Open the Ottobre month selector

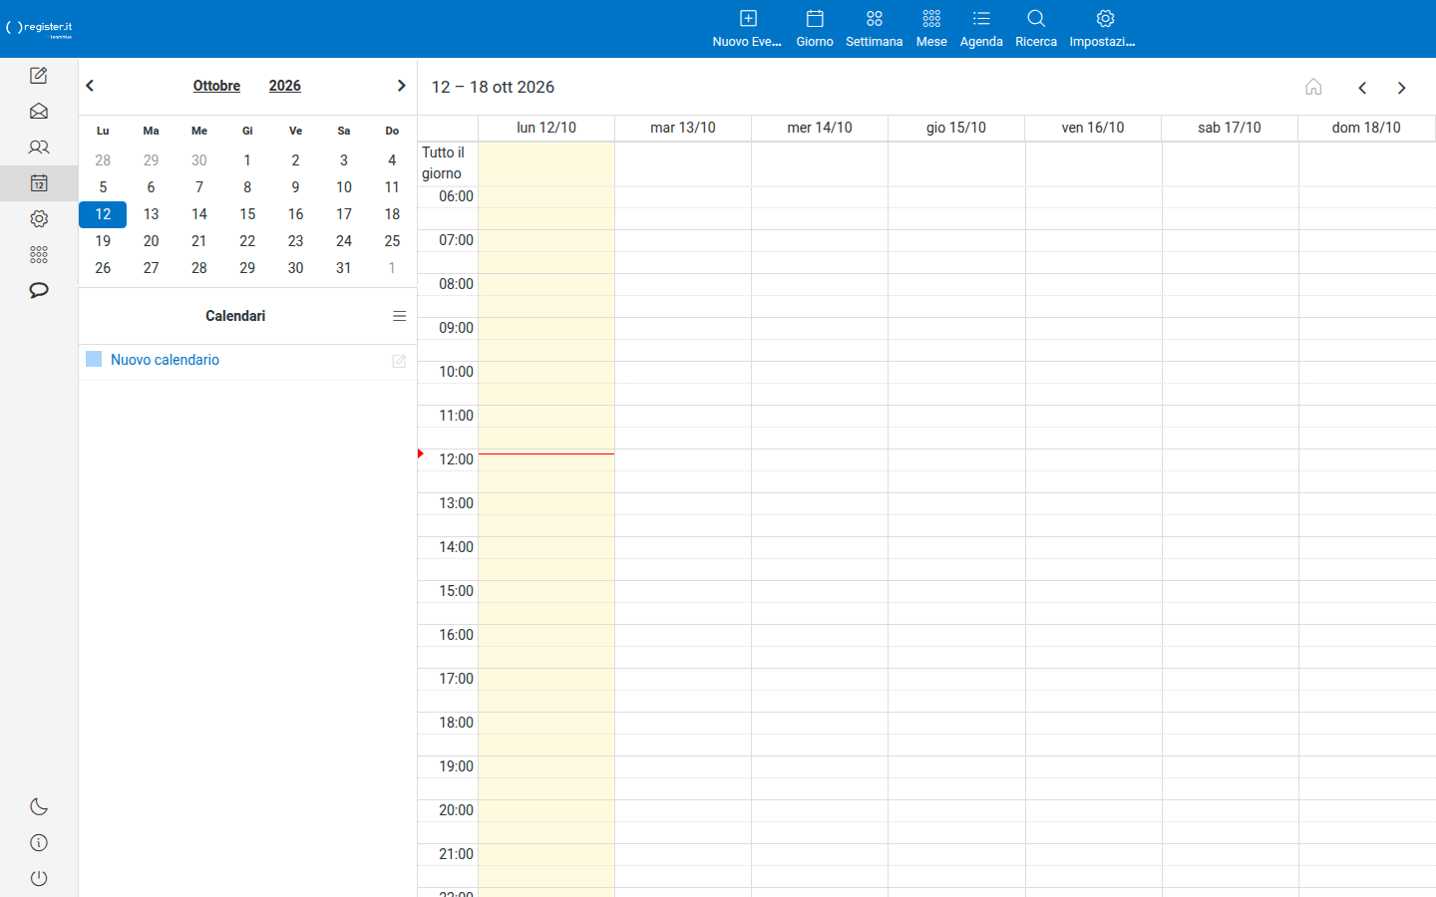(216, 86)
